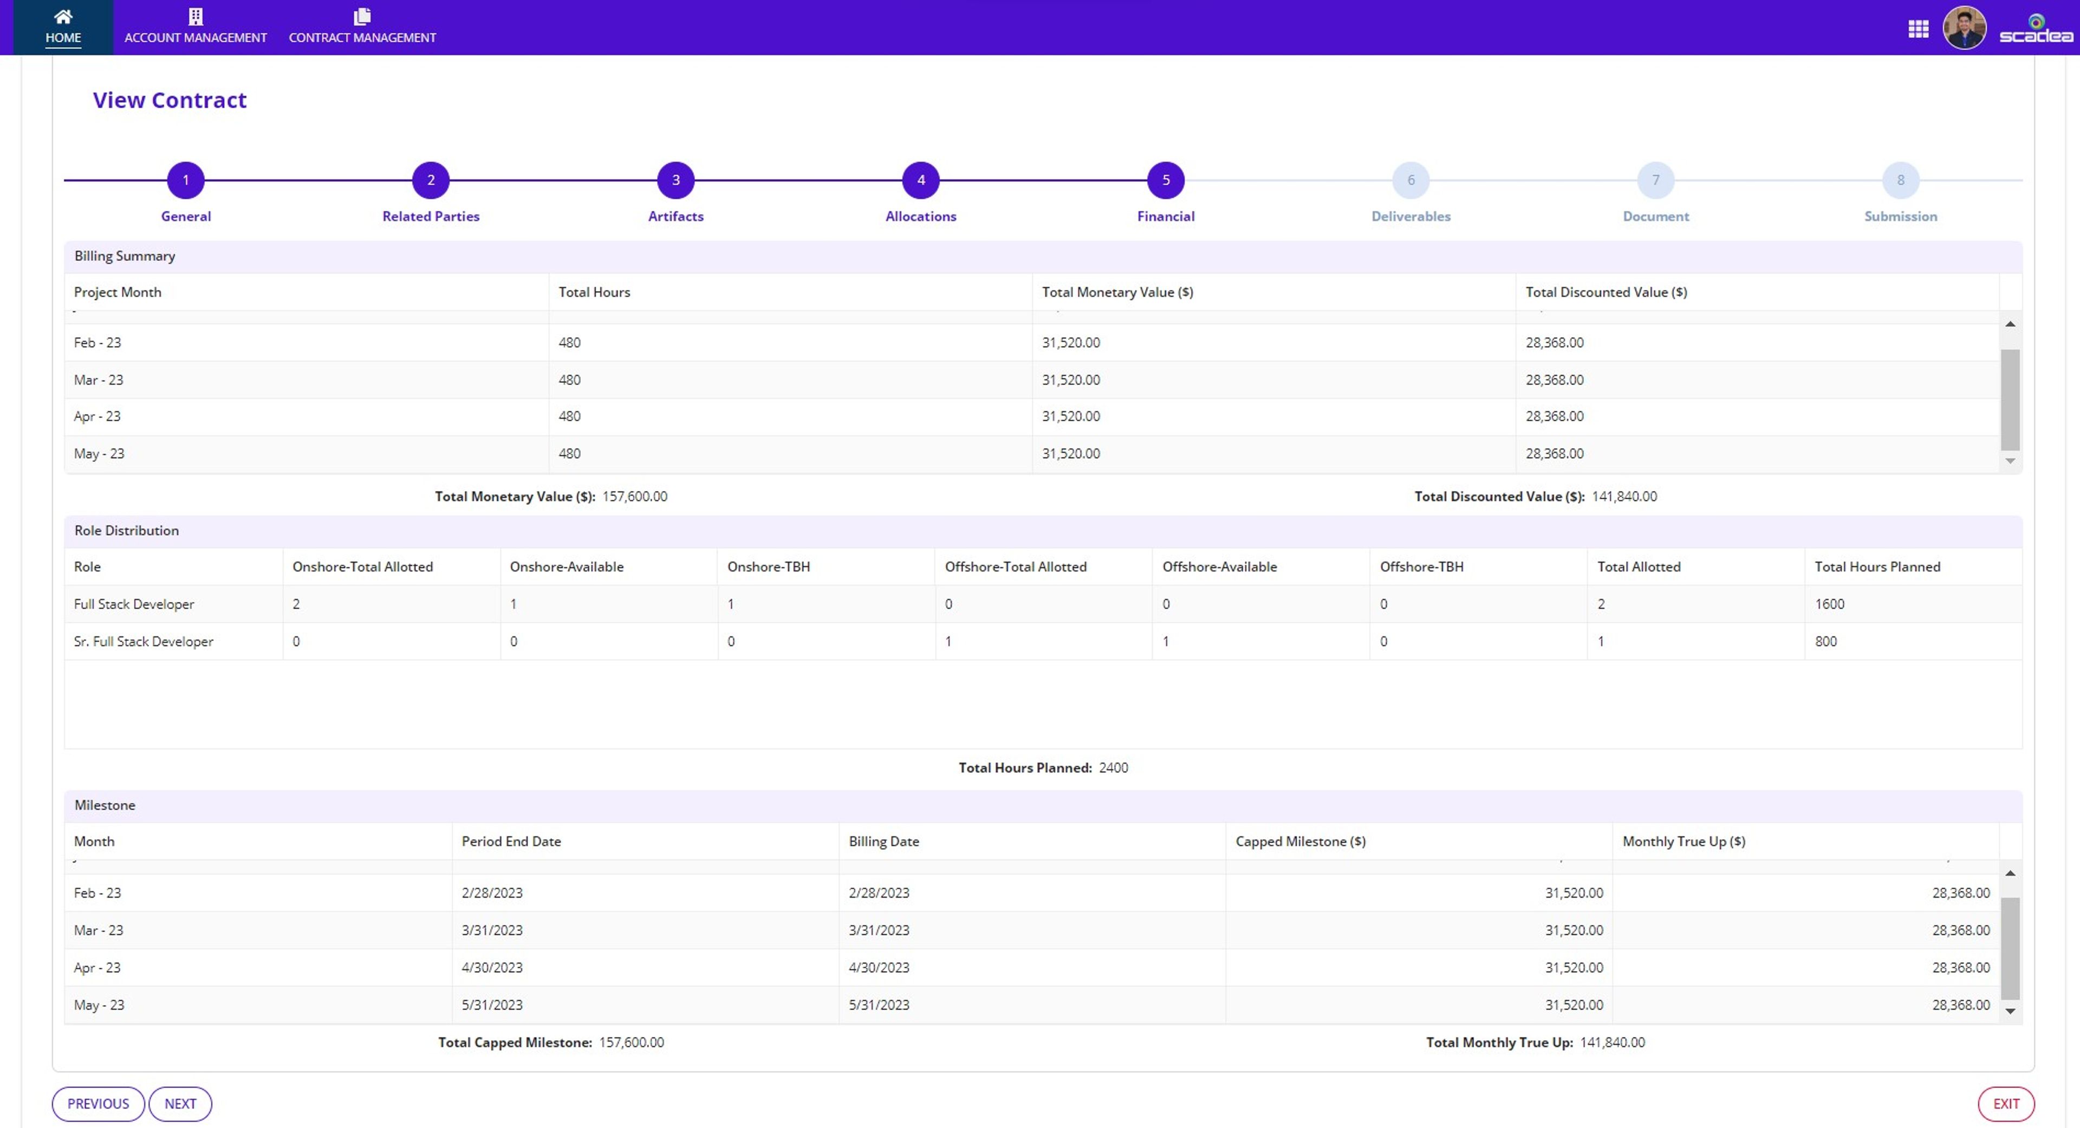Click 800 hours planned cell
The width and height of the screenshot is (2080, 1128).
pyautogui.click(x=1914, y=641)
